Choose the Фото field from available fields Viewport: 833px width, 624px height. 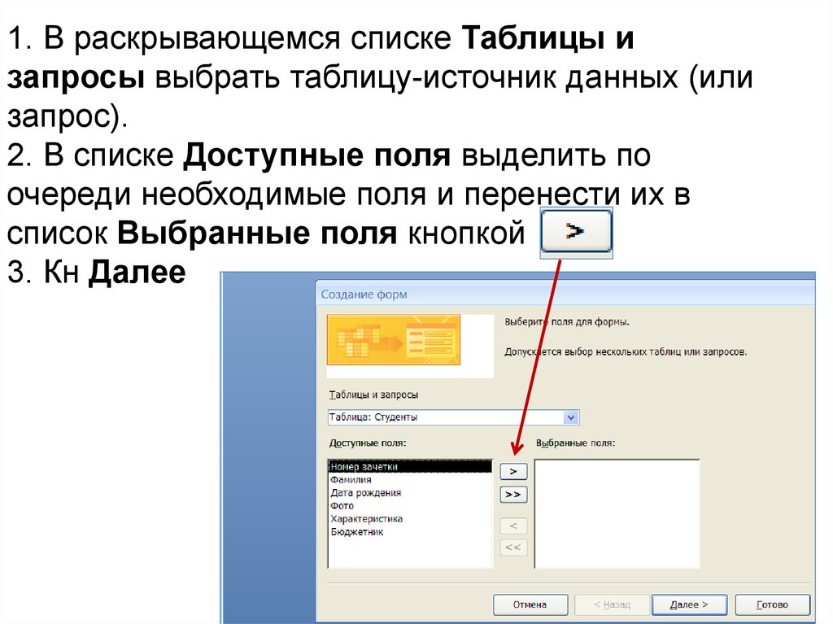tap(342, 506)
